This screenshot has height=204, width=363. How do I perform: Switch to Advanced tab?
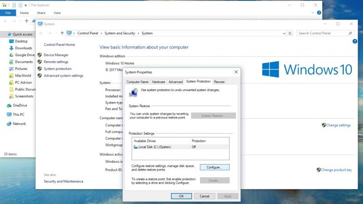[176, 82]
